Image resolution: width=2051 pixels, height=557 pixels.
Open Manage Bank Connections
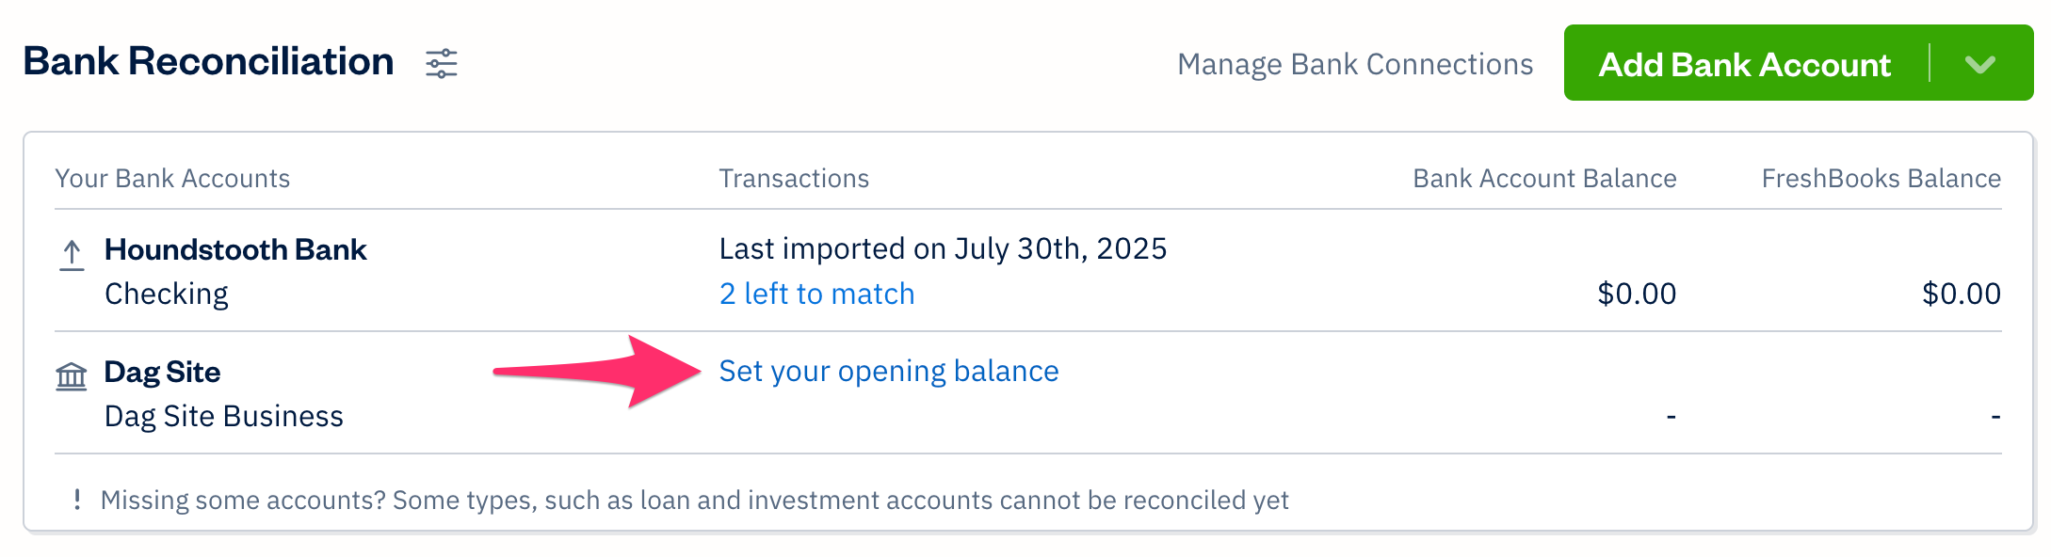pyautogui.click(x=1356, y=64)
